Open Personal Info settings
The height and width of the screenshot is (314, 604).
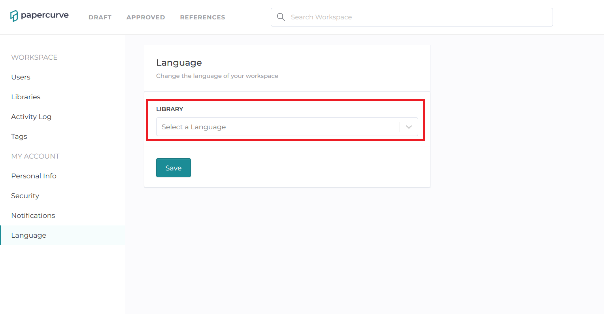tap(34, 176)
